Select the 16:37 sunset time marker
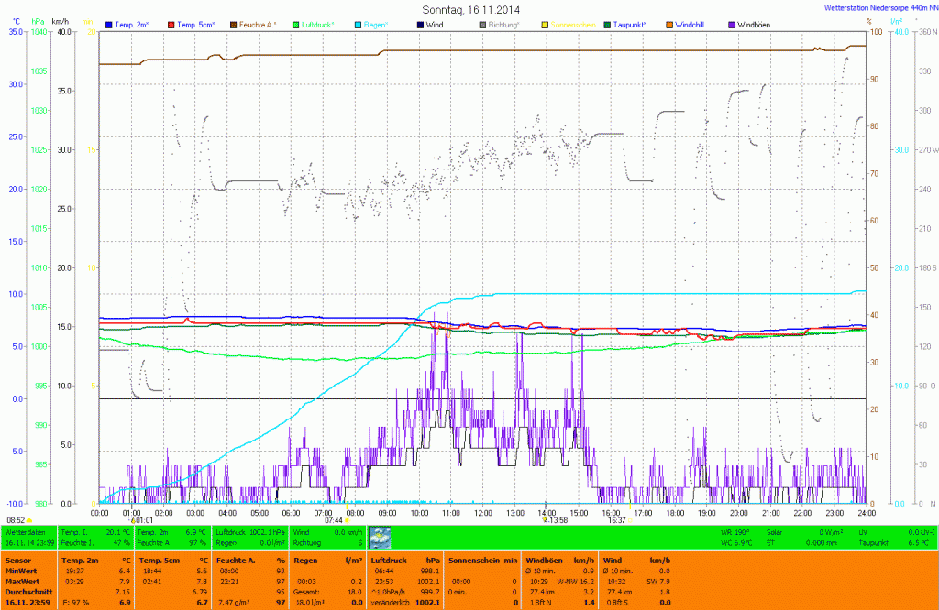Viewport: 939px width, 610px height. [x=616, y=520]
